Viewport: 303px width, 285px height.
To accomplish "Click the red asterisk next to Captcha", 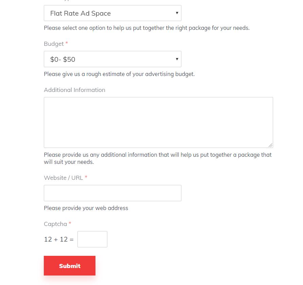I will [x=70, y=223].
